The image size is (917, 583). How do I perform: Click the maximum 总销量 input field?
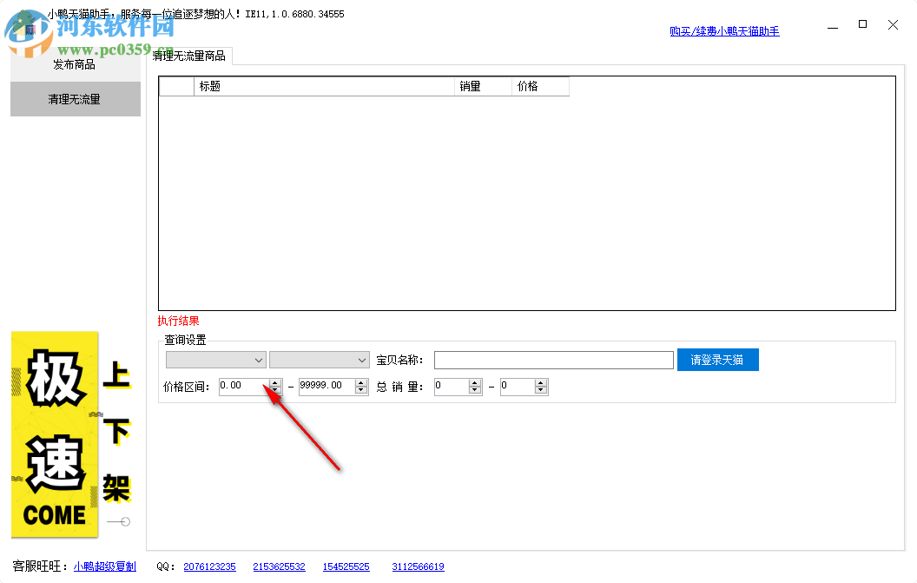pos(518,387)
